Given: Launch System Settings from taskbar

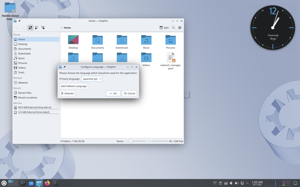Looking at the screenshot, I should (x=23, y=183).
